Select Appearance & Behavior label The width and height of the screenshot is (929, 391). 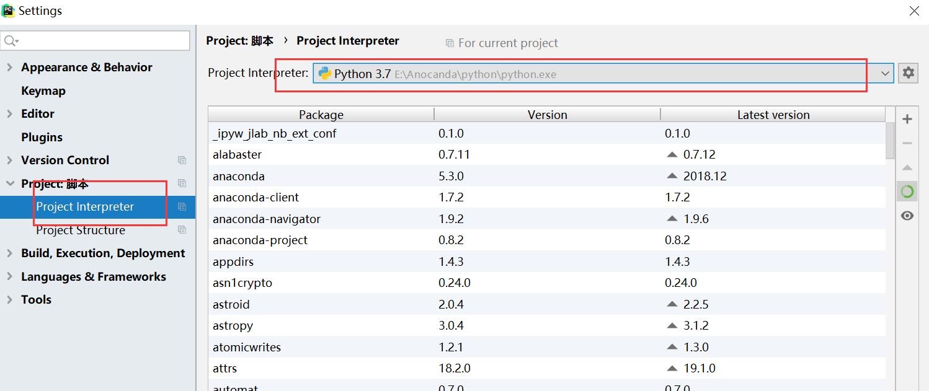point(87,67)
